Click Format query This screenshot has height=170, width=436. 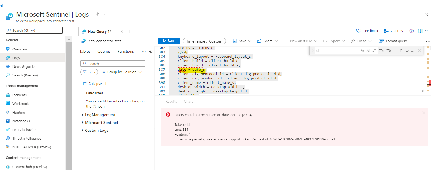pos(393,41)
